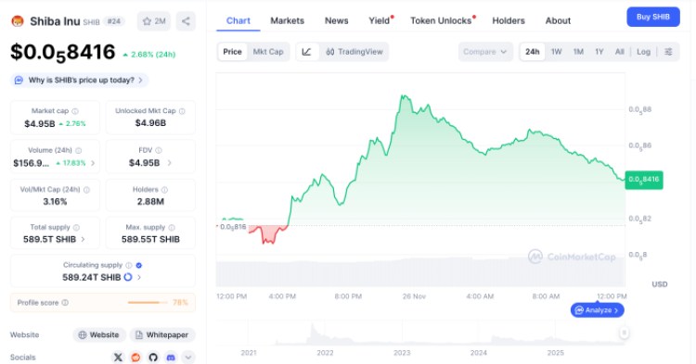
Task: Expand Circulating supply details arrow
Action: point(139,277)
